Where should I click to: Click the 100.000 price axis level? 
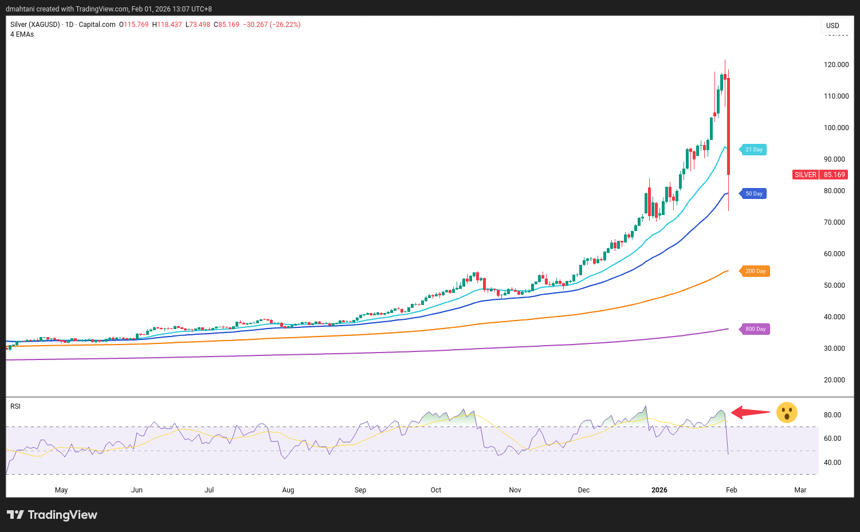pos(836,128)
